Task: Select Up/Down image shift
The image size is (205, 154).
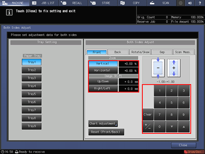Action: click(x=103, y=81)
